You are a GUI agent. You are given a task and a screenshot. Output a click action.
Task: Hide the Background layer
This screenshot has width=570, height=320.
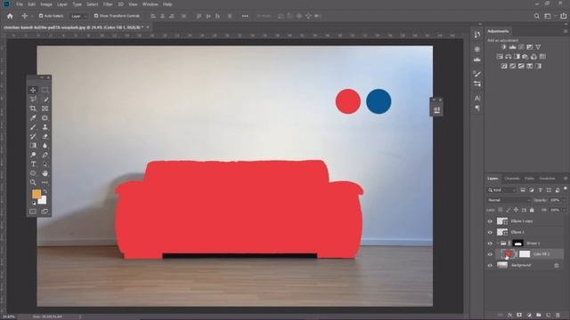click(490, 265)
